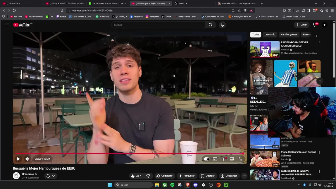Show more filter chips with arrow
This screenshot has height=189, width=336.
pos(316,35)
